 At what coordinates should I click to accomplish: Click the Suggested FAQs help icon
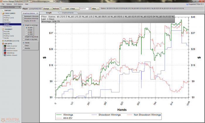[187, 4]
